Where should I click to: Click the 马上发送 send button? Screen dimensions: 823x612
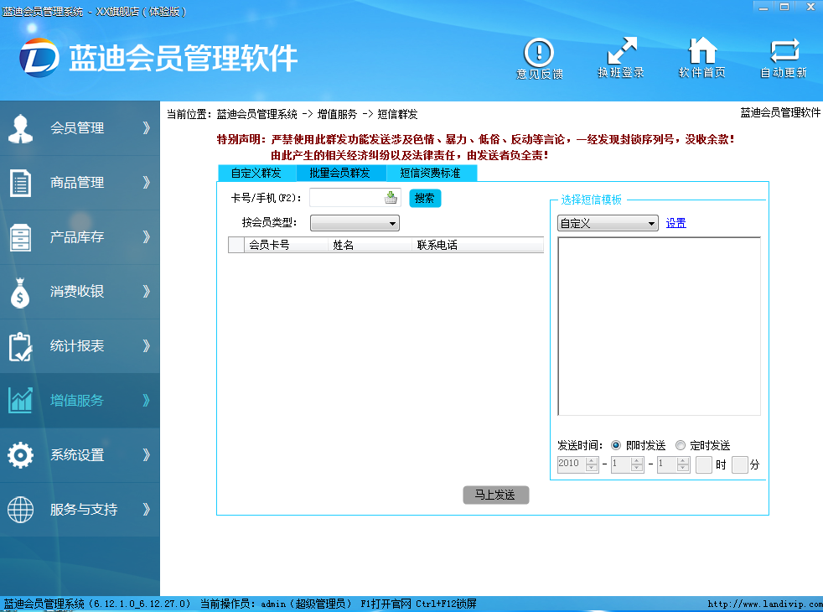495,495
